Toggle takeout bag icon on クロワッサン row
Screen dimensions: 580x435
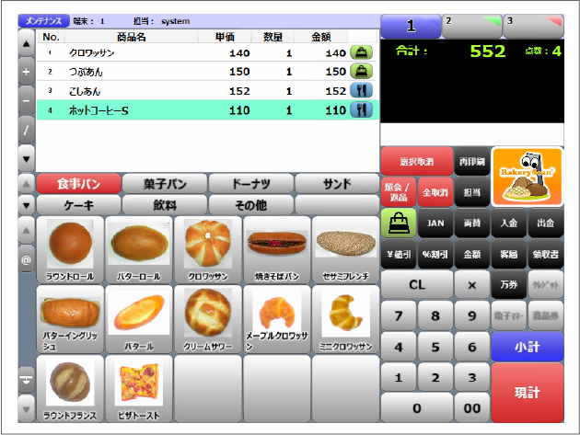pyautogui.click(x=362, y=52)
